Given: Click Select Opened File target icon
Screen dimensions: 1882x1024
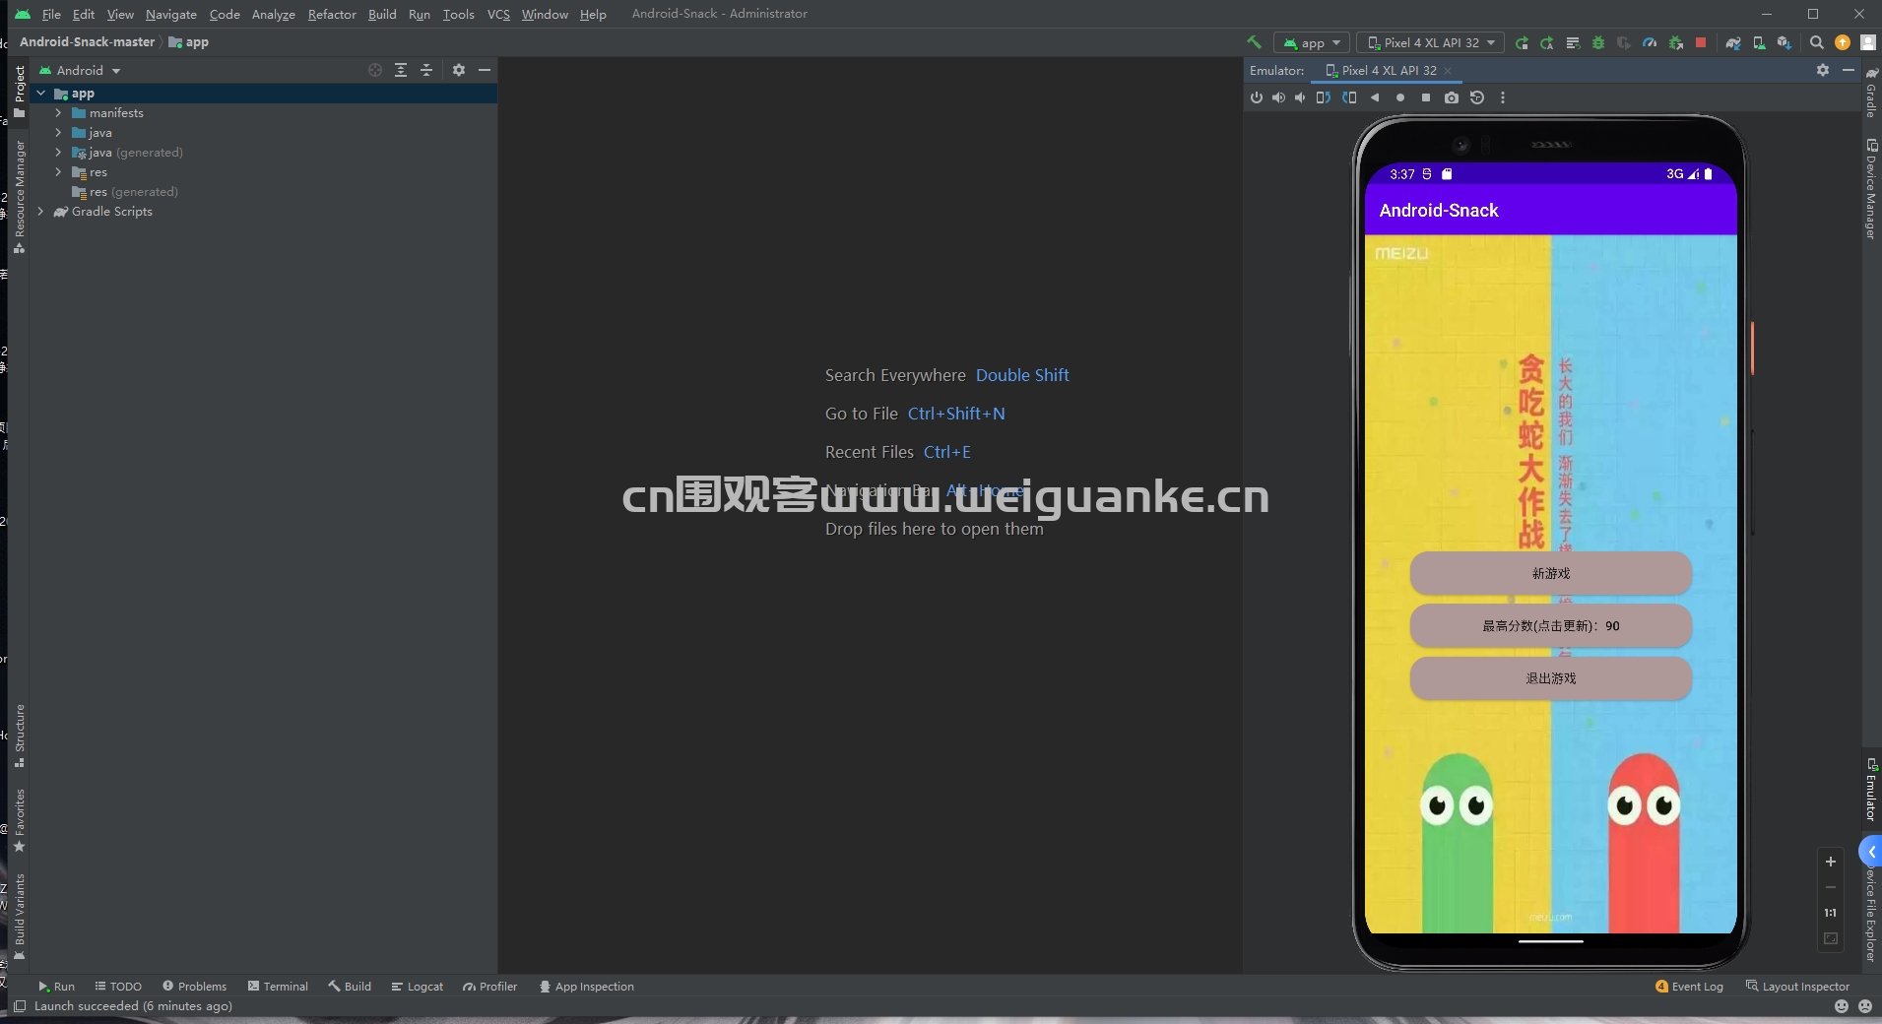Looking at the screenshot, I should click(375, 70).
